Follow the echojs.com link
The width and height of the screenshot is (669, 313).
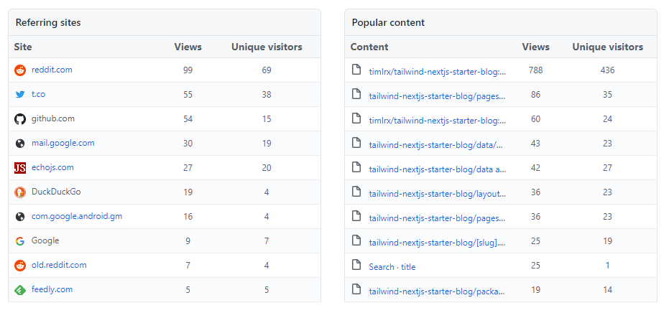[52, 168]
